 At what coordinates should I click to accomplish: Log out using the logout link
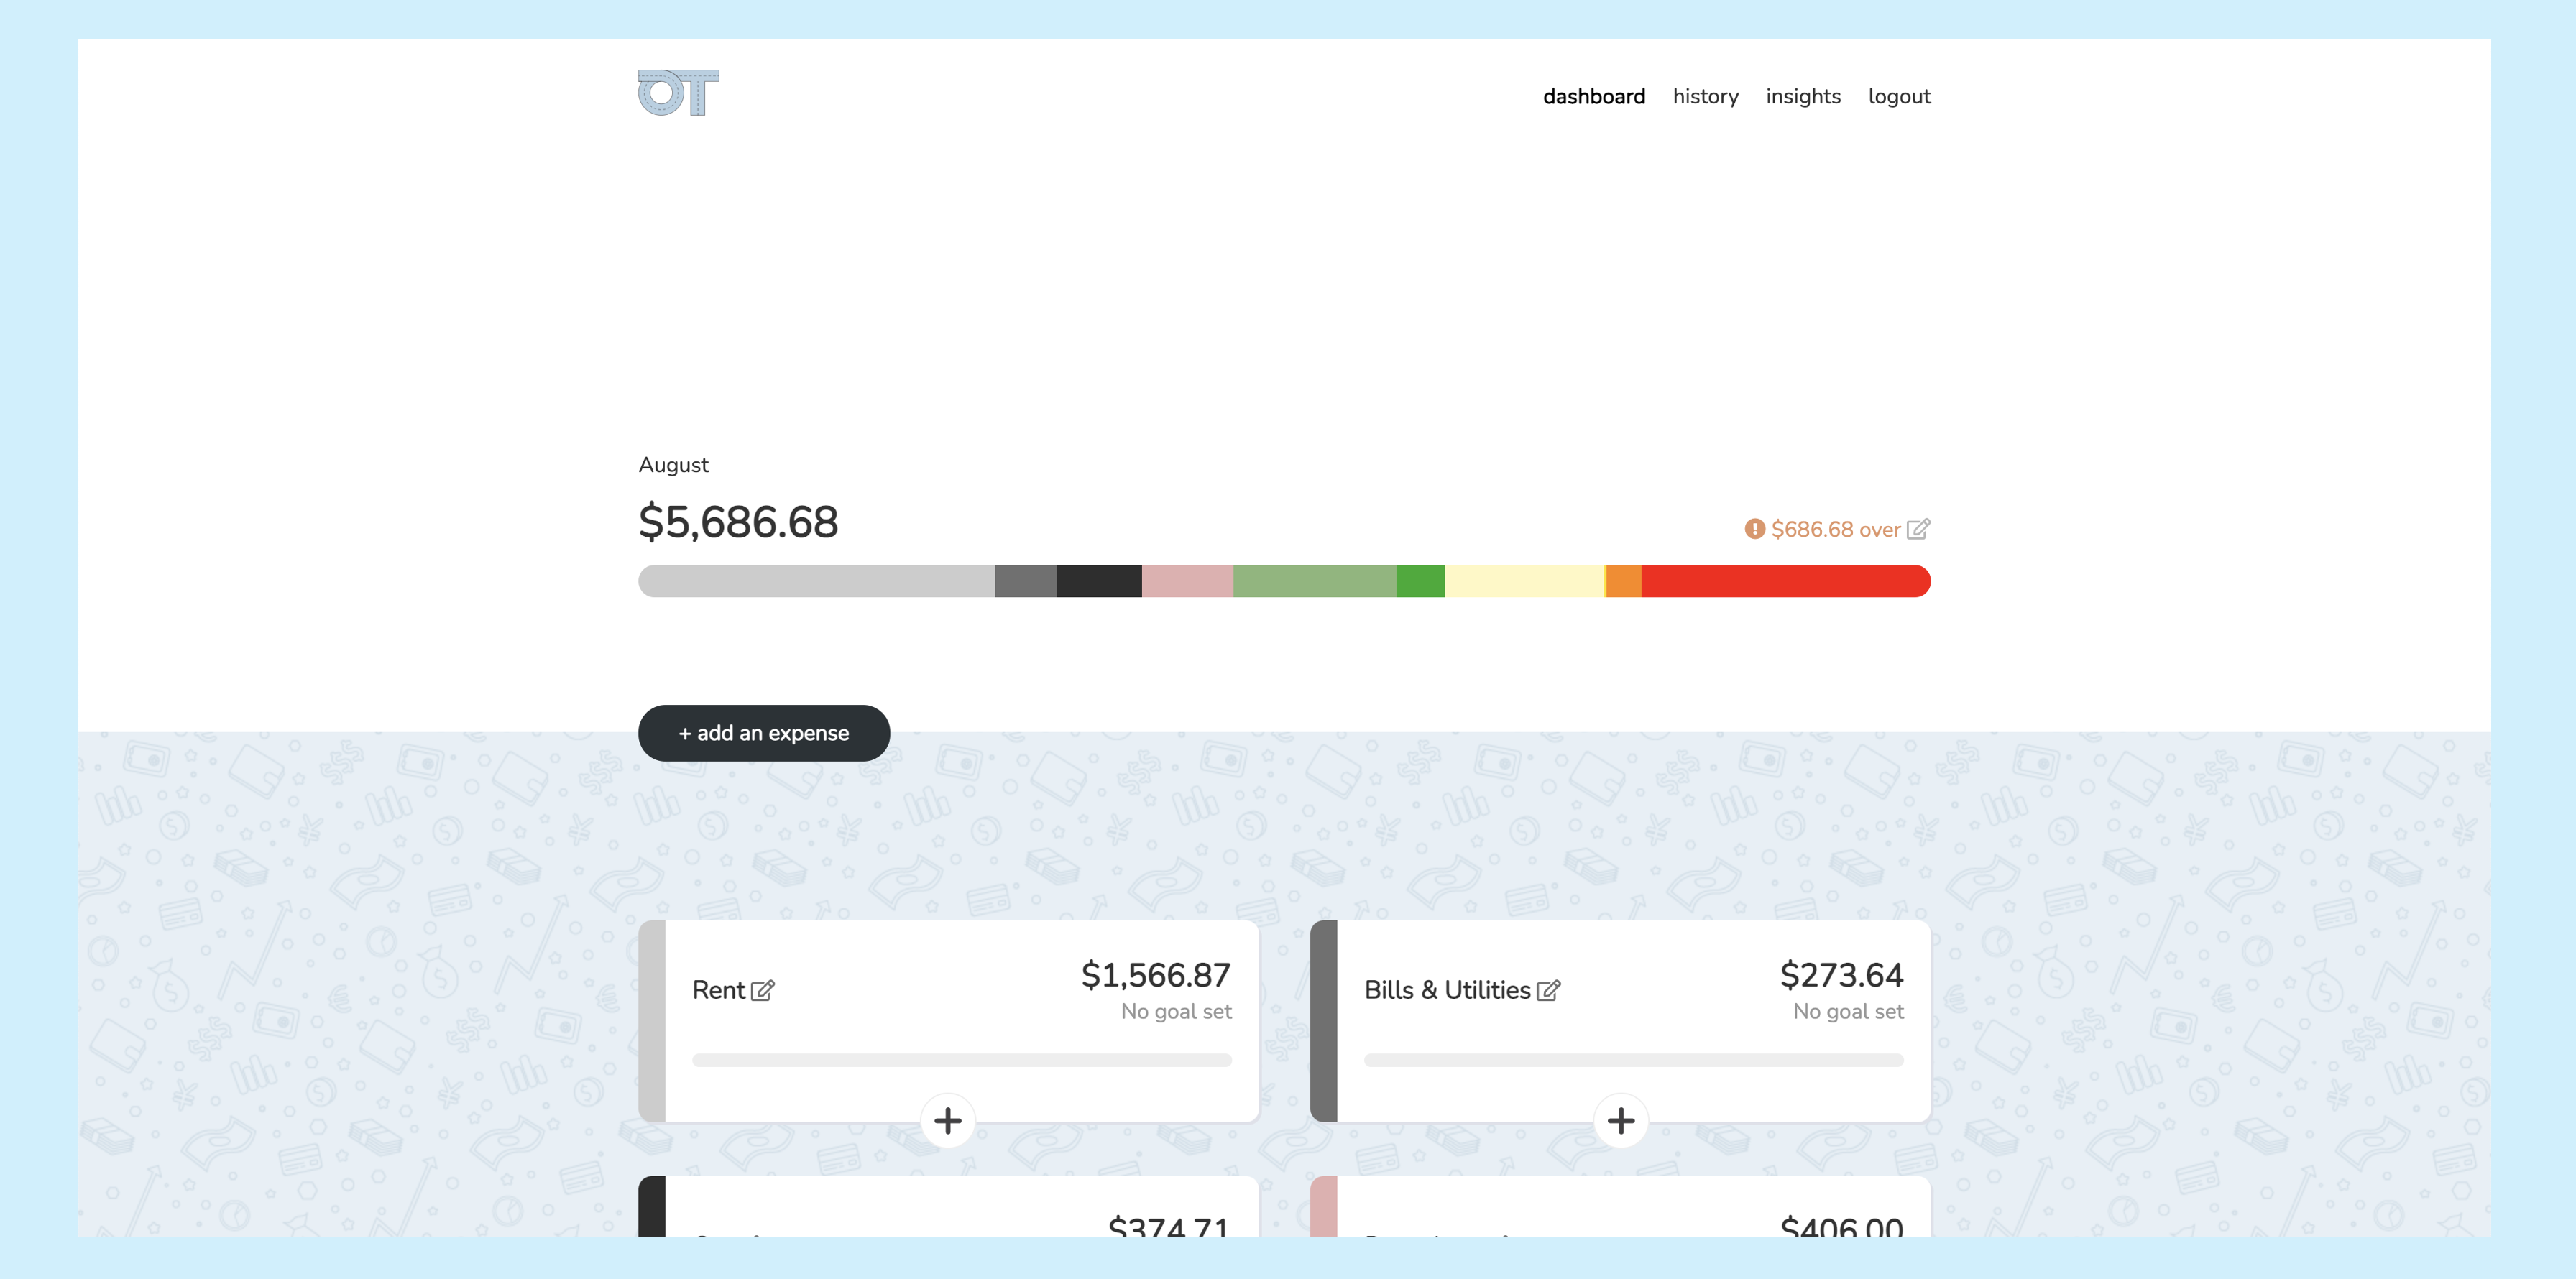pyautogui.click(x=1898, y=96)
